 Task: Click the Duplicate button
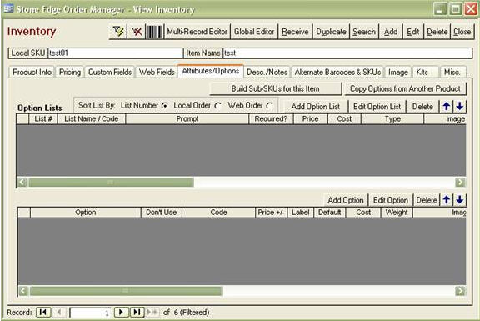(x=331, y=32)
